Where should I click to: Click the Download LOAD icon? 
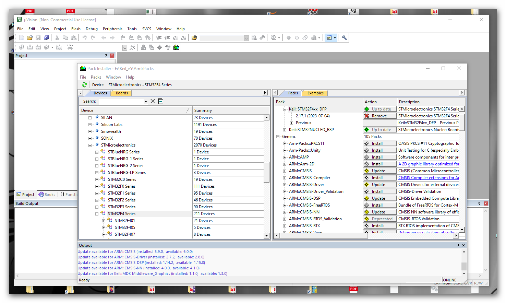pyautogui.click(x=70, y=47)
